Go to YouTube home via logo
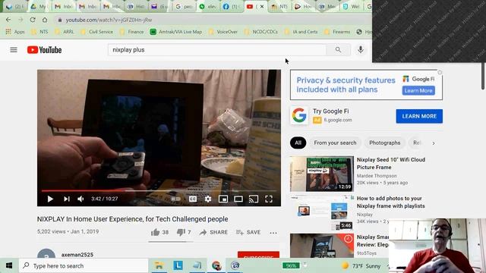Image resolution: width=486 pixels, height=273 pixels. click(x=44, y=50)
